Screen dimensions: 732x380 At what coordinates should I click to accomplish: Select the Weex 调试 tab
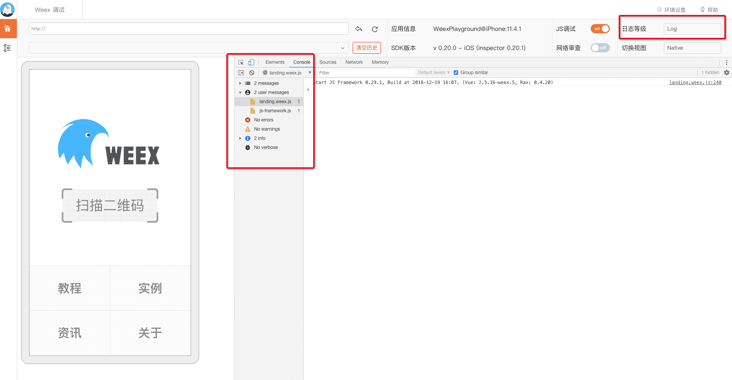pyautogui.click(x=50, y=10)
